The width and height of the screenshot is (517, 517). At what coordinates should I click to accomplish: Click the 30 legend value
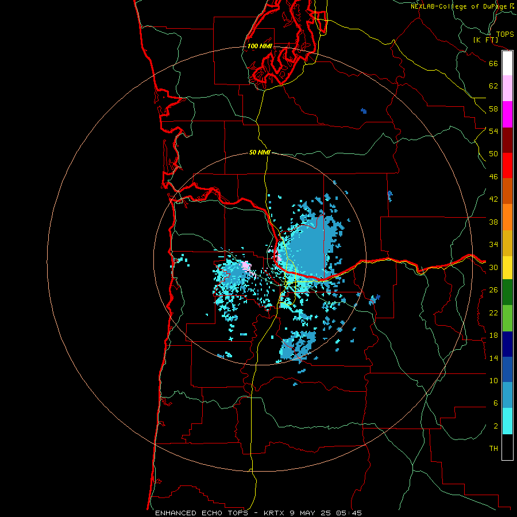click(x=493, y=267)
